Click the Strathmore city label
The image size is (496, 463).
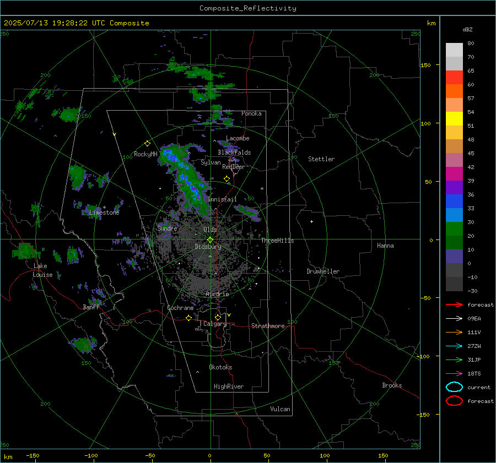pyautogui.click(x=268, y=326)
